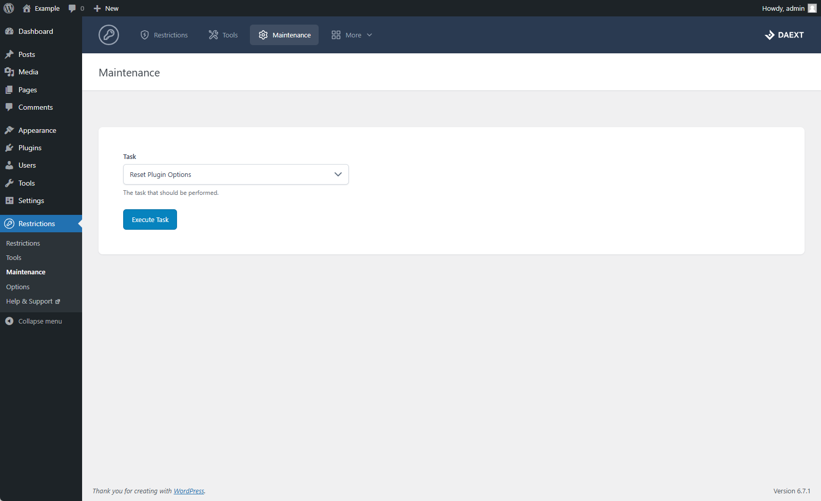Screen dimensions: 821x501
Task: Go to Plugins in sidebar
Action: pos(41,148)
